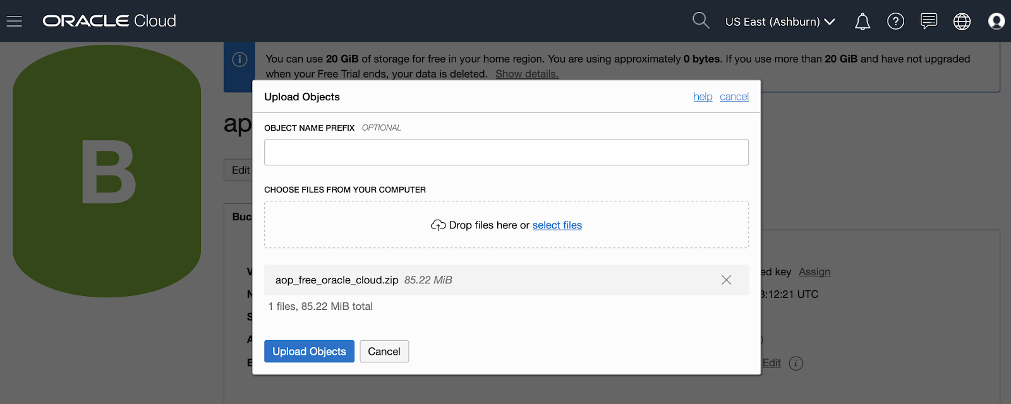Open the help question mark icon
Screen dimensions: 1011x404
[895, 21]
